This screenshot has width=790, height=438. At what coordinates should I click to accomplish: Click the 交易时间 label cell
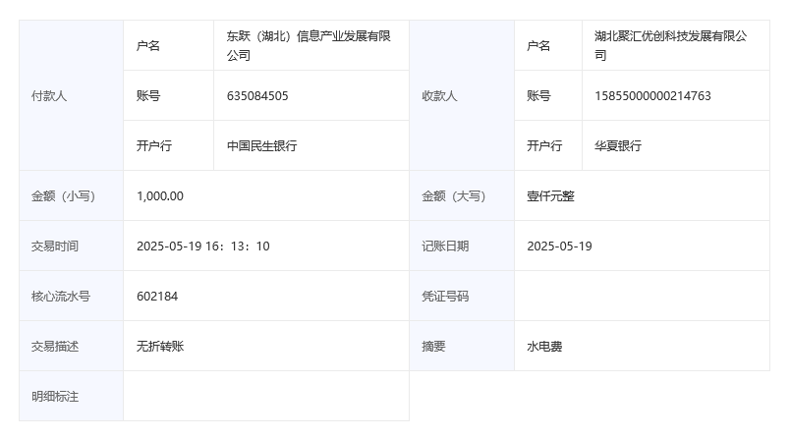[55, 246]
